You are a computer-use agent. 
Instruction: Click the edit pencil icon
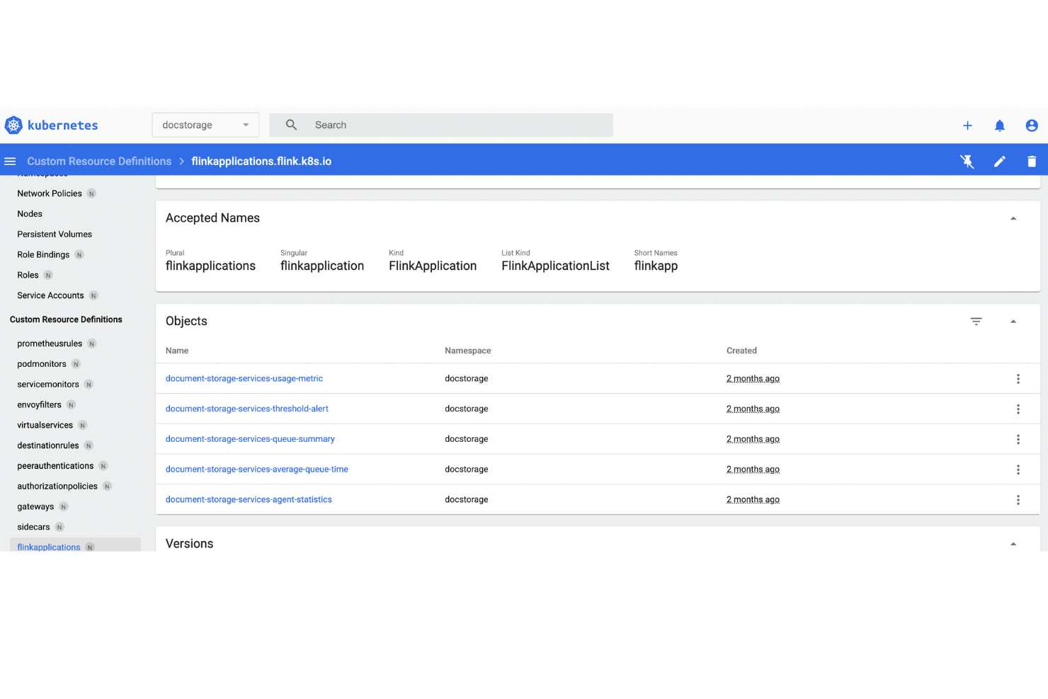(1000, 161)
